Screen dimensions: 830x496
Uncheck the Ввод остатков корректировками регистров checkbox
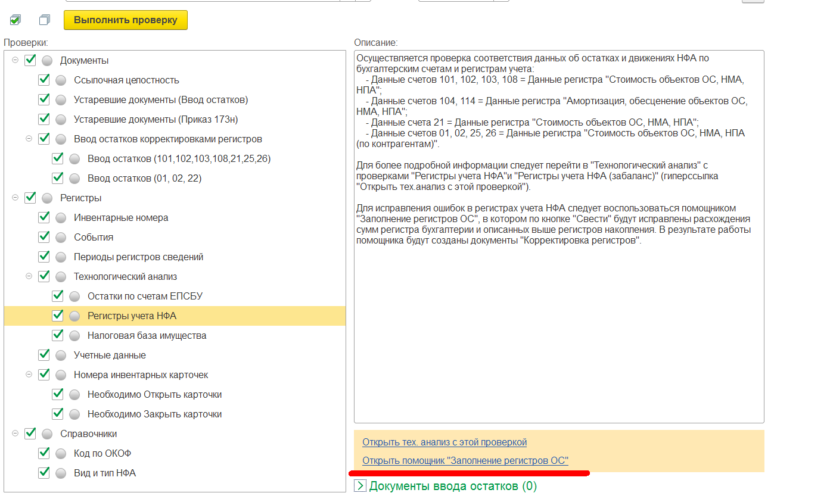click(x=43, y=139)
